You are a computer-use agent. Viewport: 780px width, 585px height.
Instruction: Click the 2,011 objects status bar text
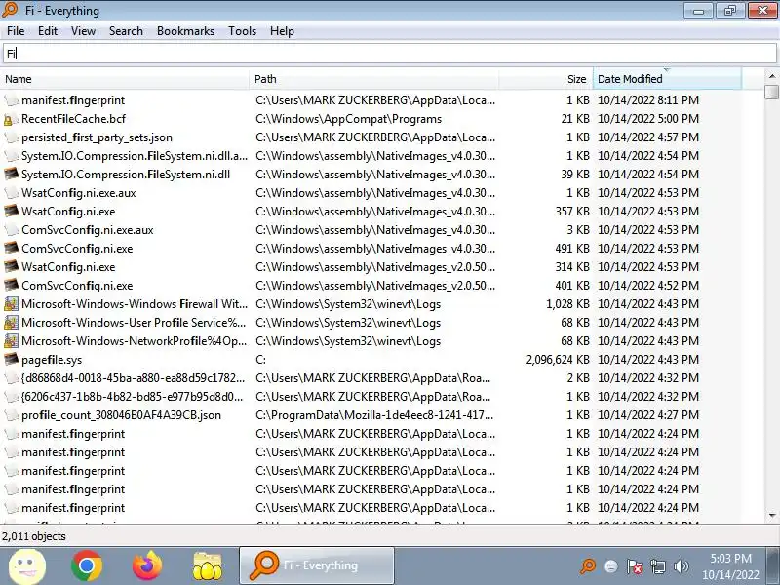pyautogui.click(x=34, y=536)
